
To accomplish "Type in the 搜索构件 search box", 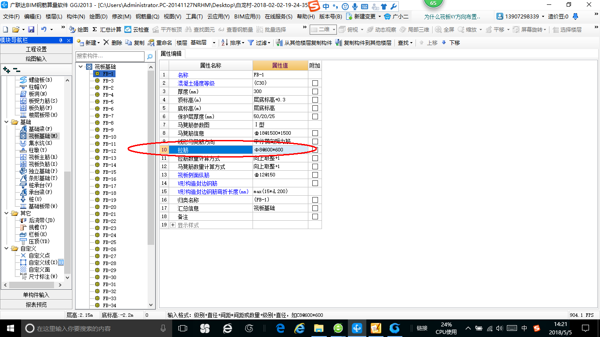I will [110, 56].
